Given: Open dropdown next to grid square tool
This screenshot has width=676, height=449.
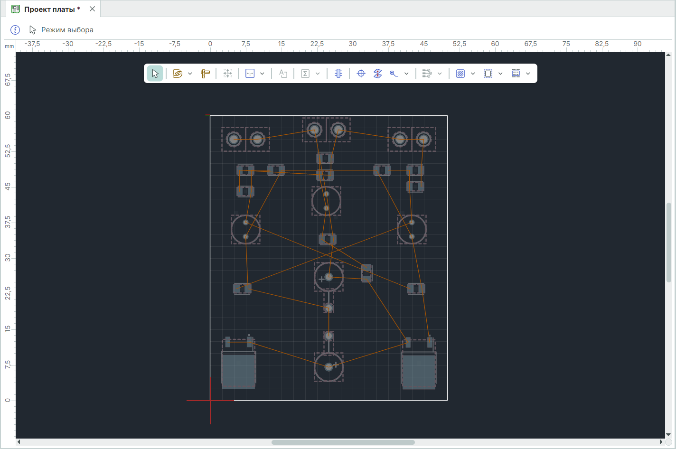Looking at the screenshot, I should (x=262, y=74).
